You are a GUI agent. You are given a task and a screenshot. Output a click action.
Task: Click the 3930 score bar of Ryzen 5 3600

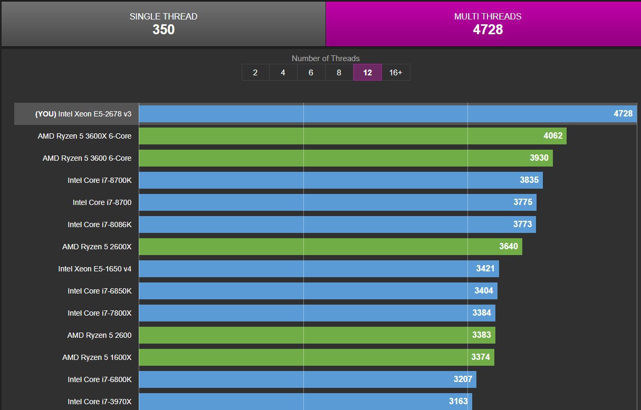tap(346, 158)
